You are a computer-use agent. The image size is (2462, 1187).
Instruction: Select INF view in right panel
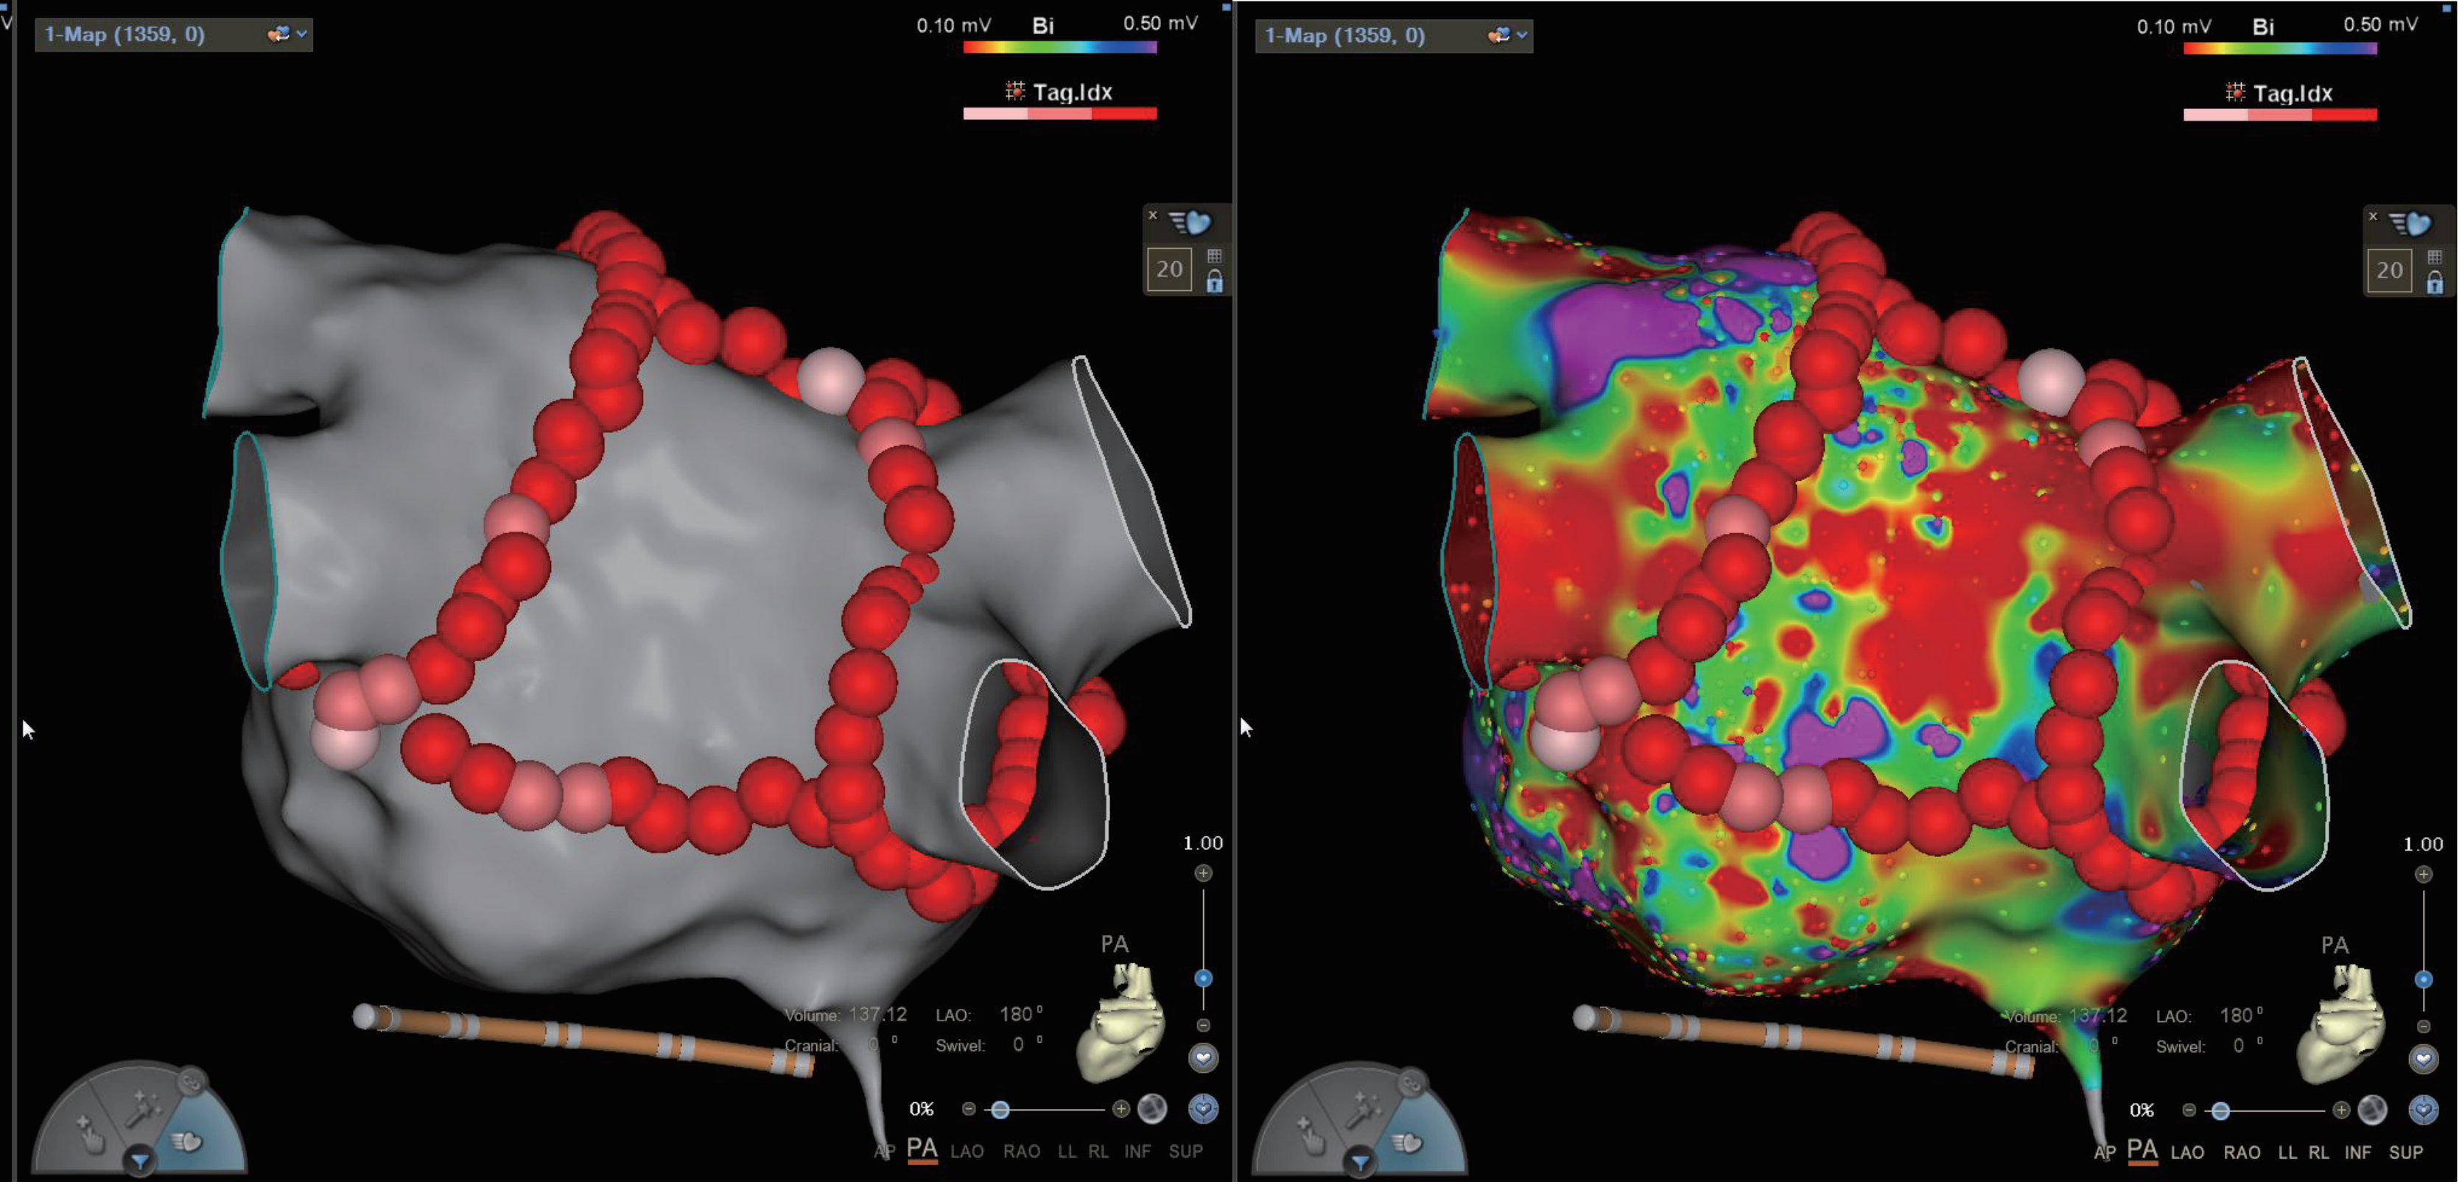2357,1152
